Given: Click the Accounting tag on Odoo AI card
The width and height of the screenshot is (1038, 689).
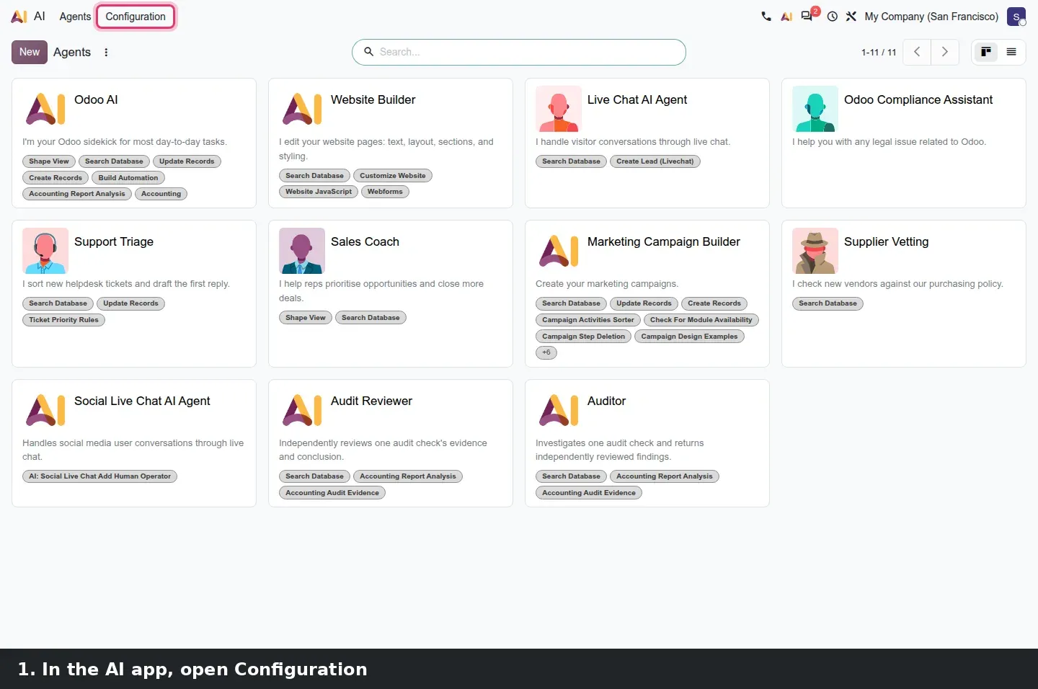Looking at the screenshot, I should pos(161,194).
